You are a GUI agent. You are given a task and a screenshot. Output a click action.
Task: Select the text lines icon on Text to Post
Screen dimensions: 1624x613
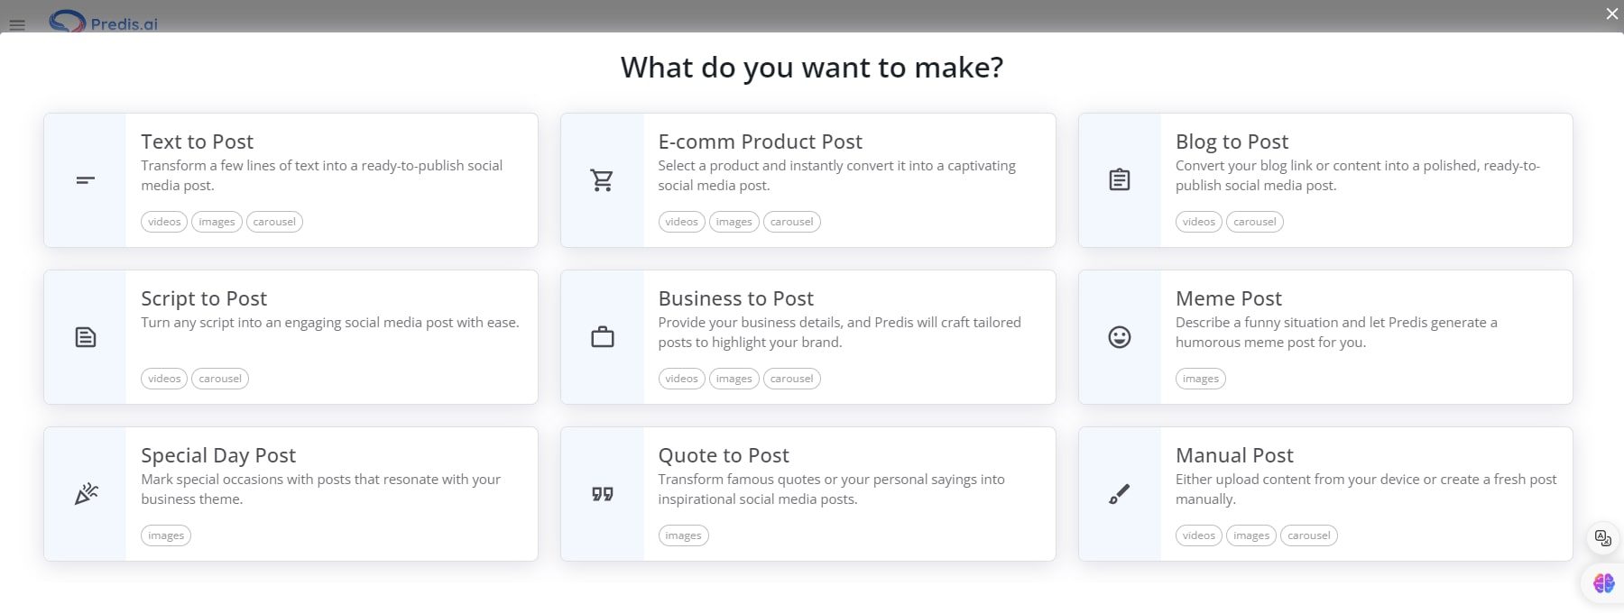coord(85,179)
